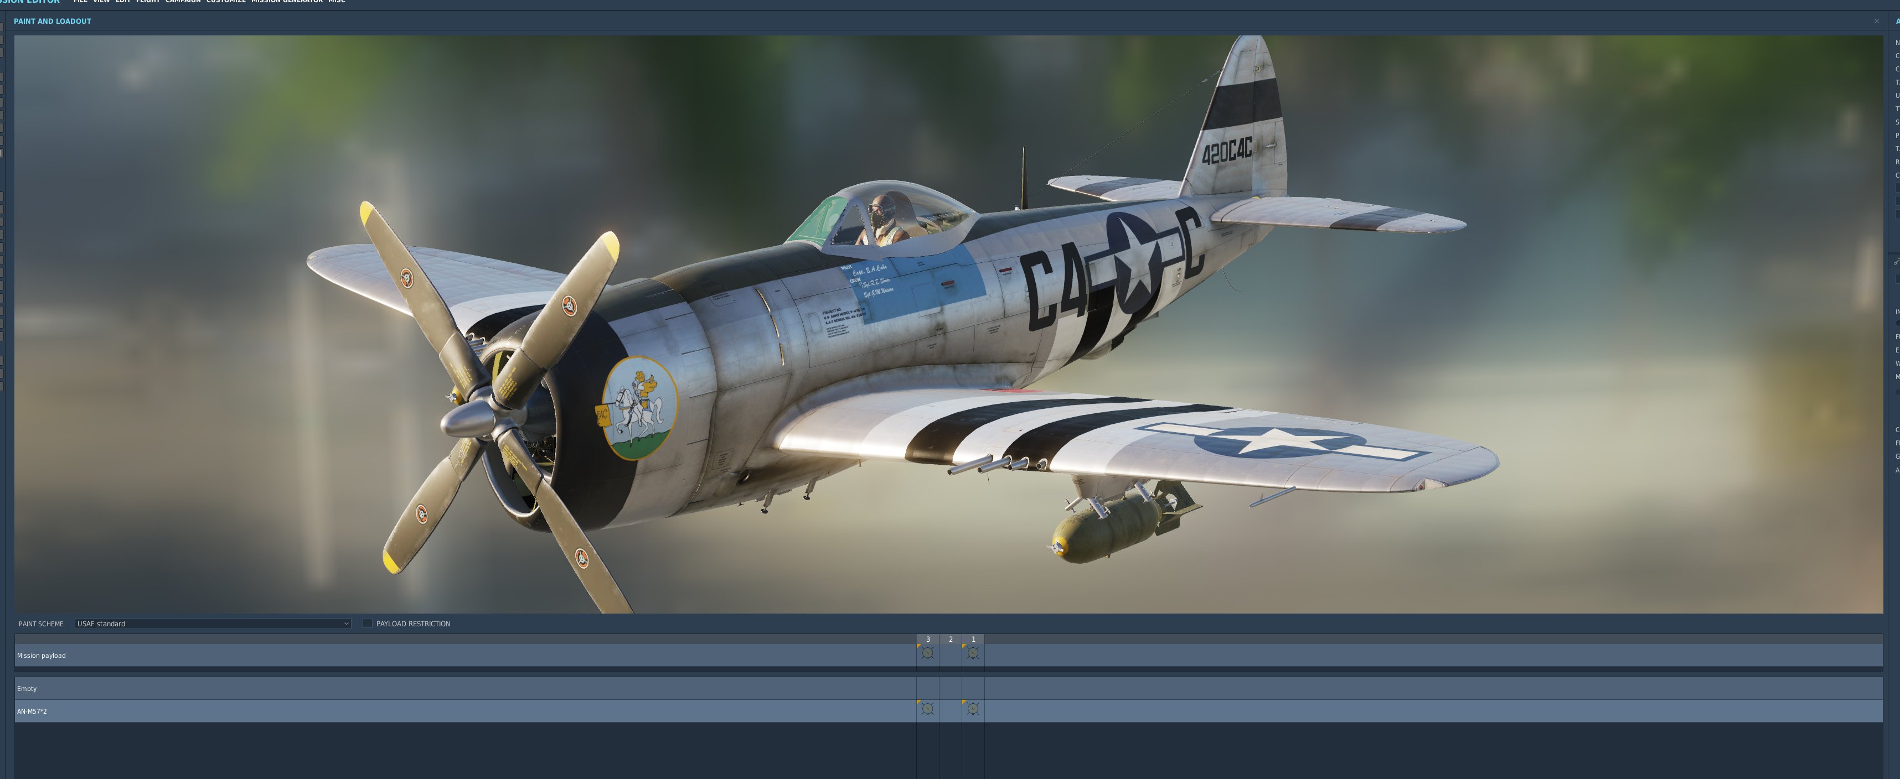Click the pylon 2 column header
The image size is (1900, 779).
951,639
